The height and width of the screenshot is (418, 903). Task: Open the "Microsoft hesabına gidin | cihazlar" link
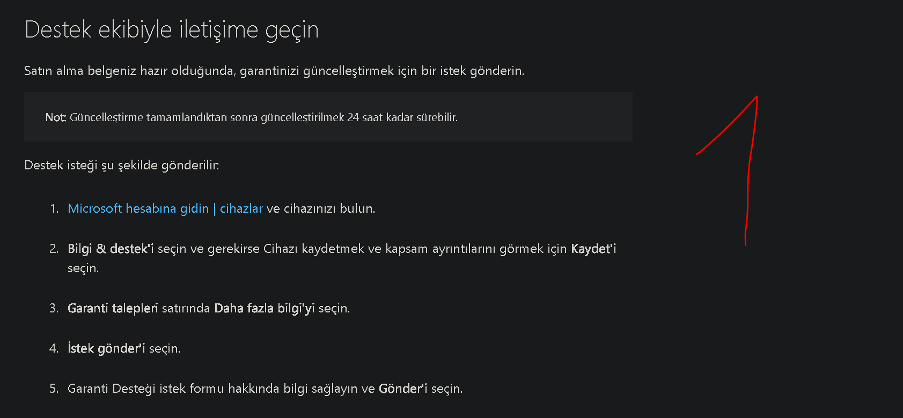pos(165,208)
